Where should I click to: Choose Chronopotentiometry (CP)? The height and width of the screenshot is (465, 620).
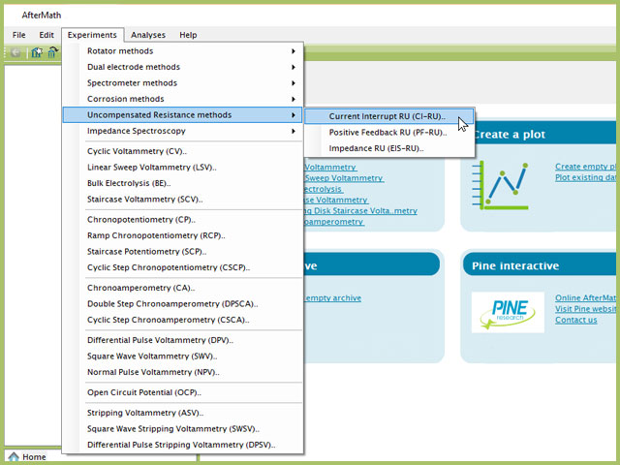(183, 220)
